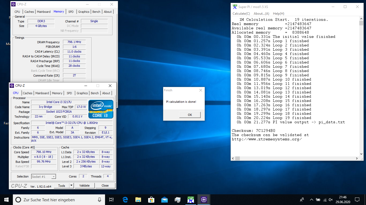Viewport: 366px width, 205px height.
Task: Open the Help(H) menu in Super PI
Action: coord(279,14)
